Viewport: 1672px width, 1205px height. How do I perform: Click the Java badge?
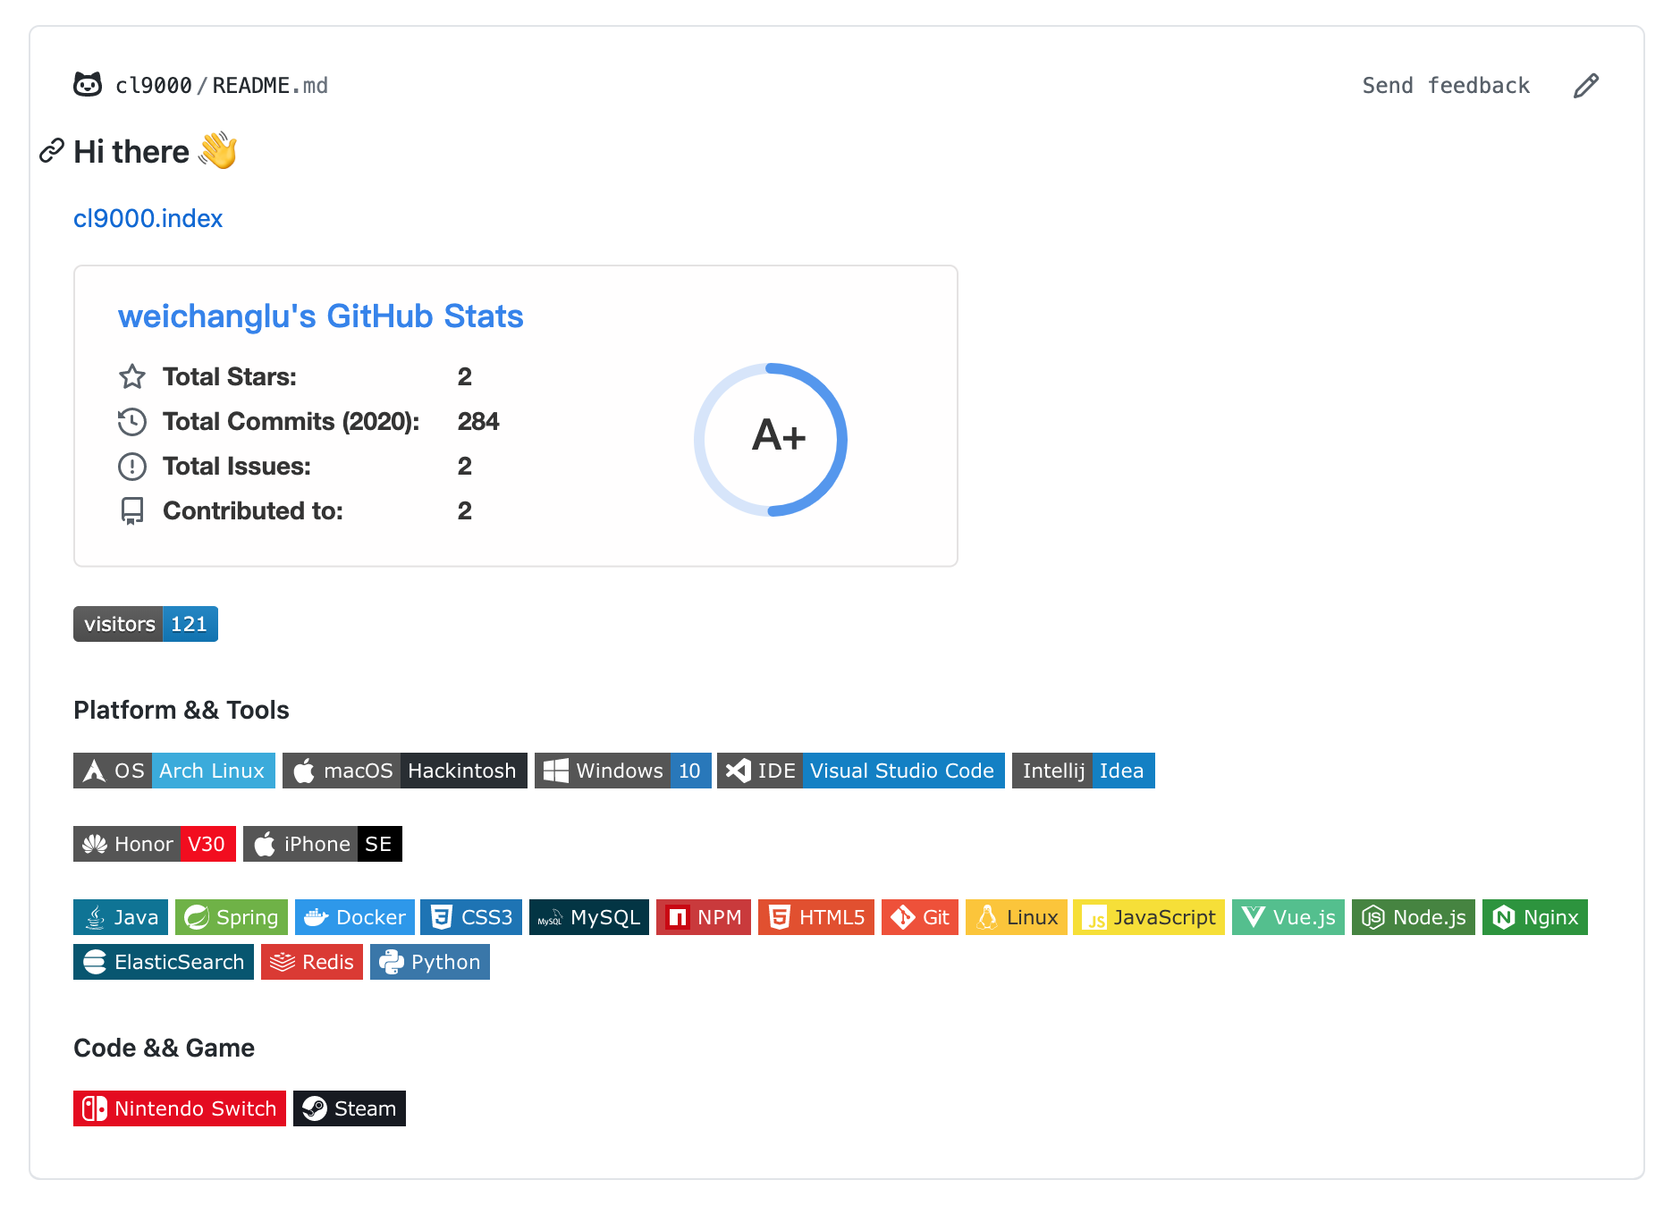pos(121,917)
